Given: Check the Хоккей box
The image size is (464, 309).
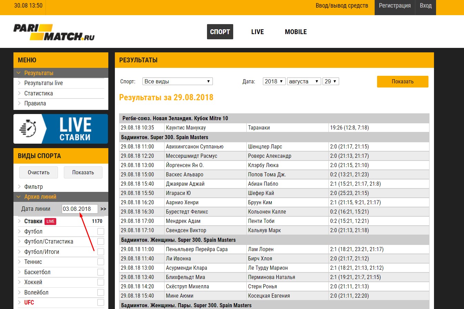Looking at the screenshot, I should (101, 282).
